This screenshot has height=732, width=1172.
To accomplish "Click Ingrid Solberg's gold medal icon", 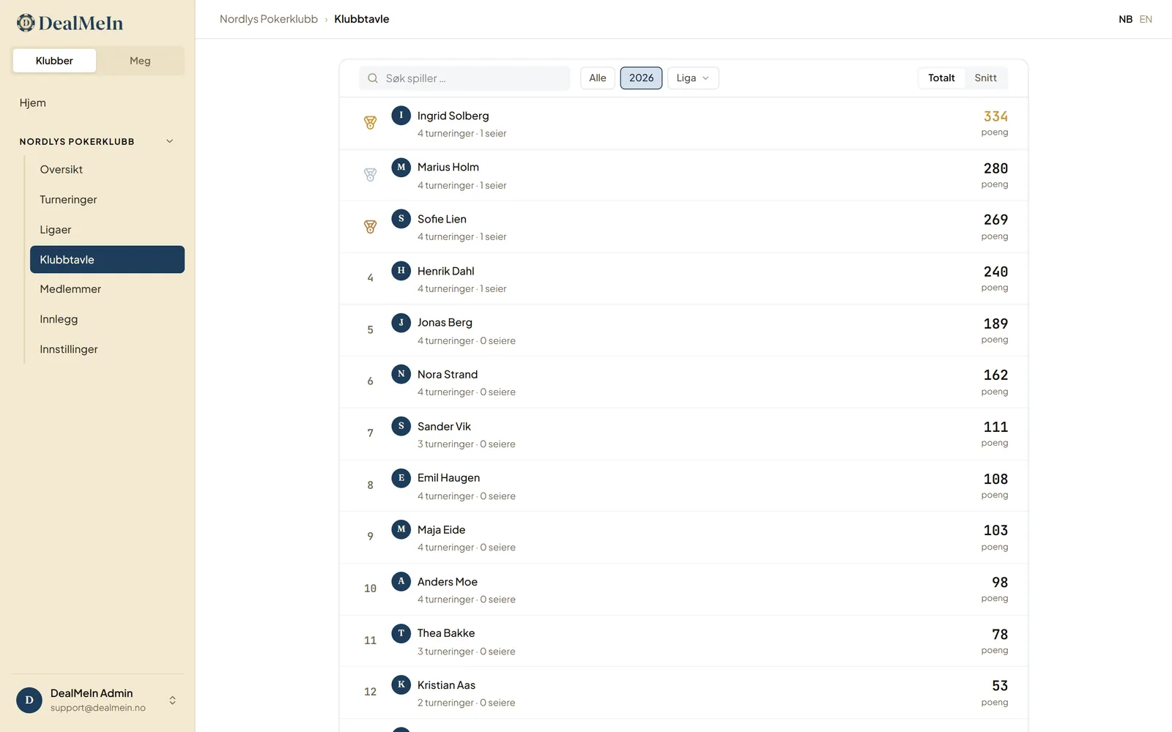I will (x=370, y=123).
